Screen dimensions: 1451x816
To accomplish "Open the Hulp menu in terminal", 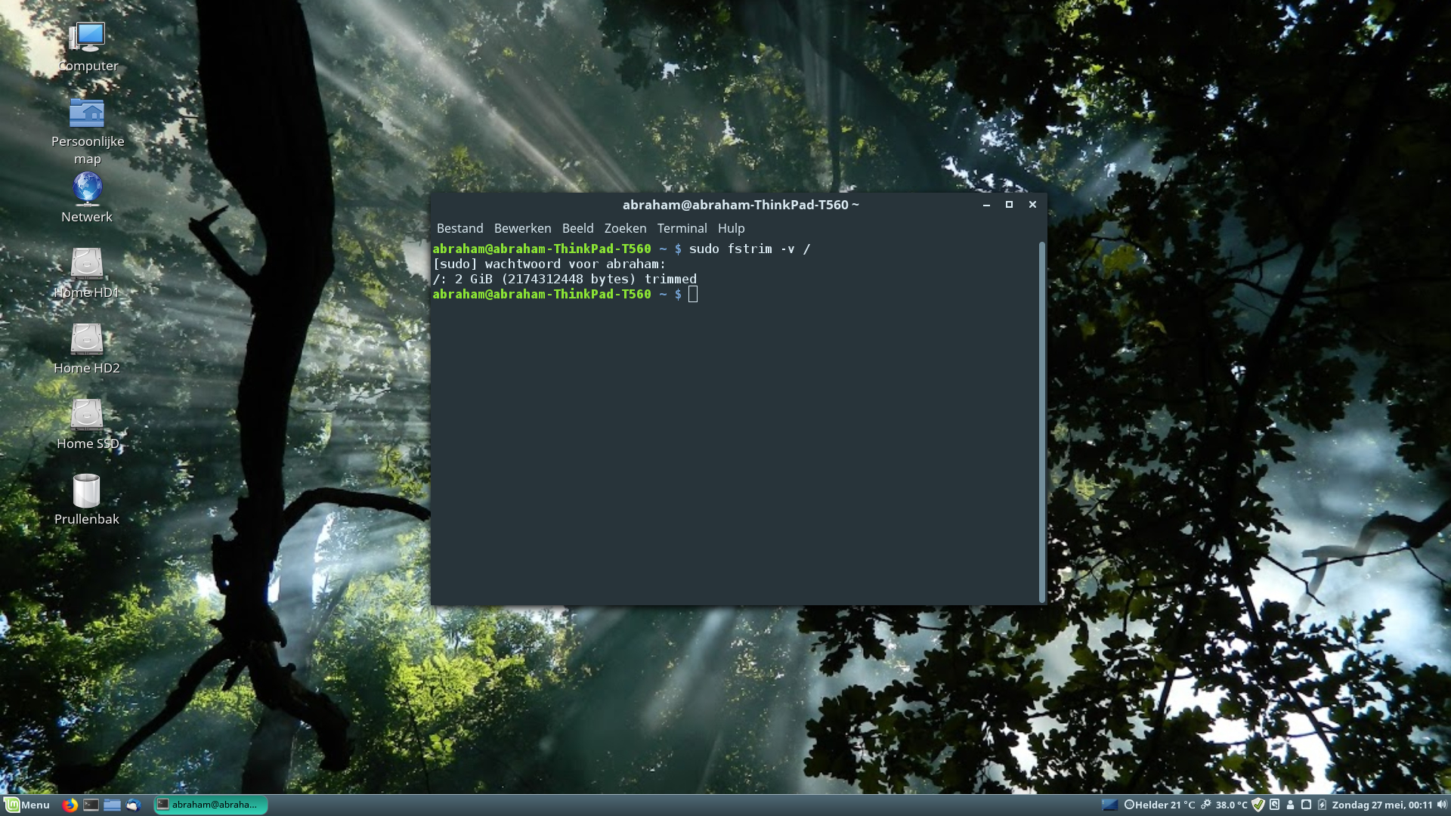I will [731, 228].
